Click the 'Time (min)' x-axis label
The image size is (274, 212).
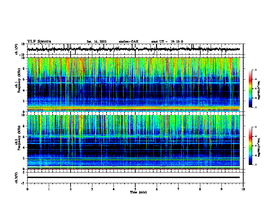point(138,192)
